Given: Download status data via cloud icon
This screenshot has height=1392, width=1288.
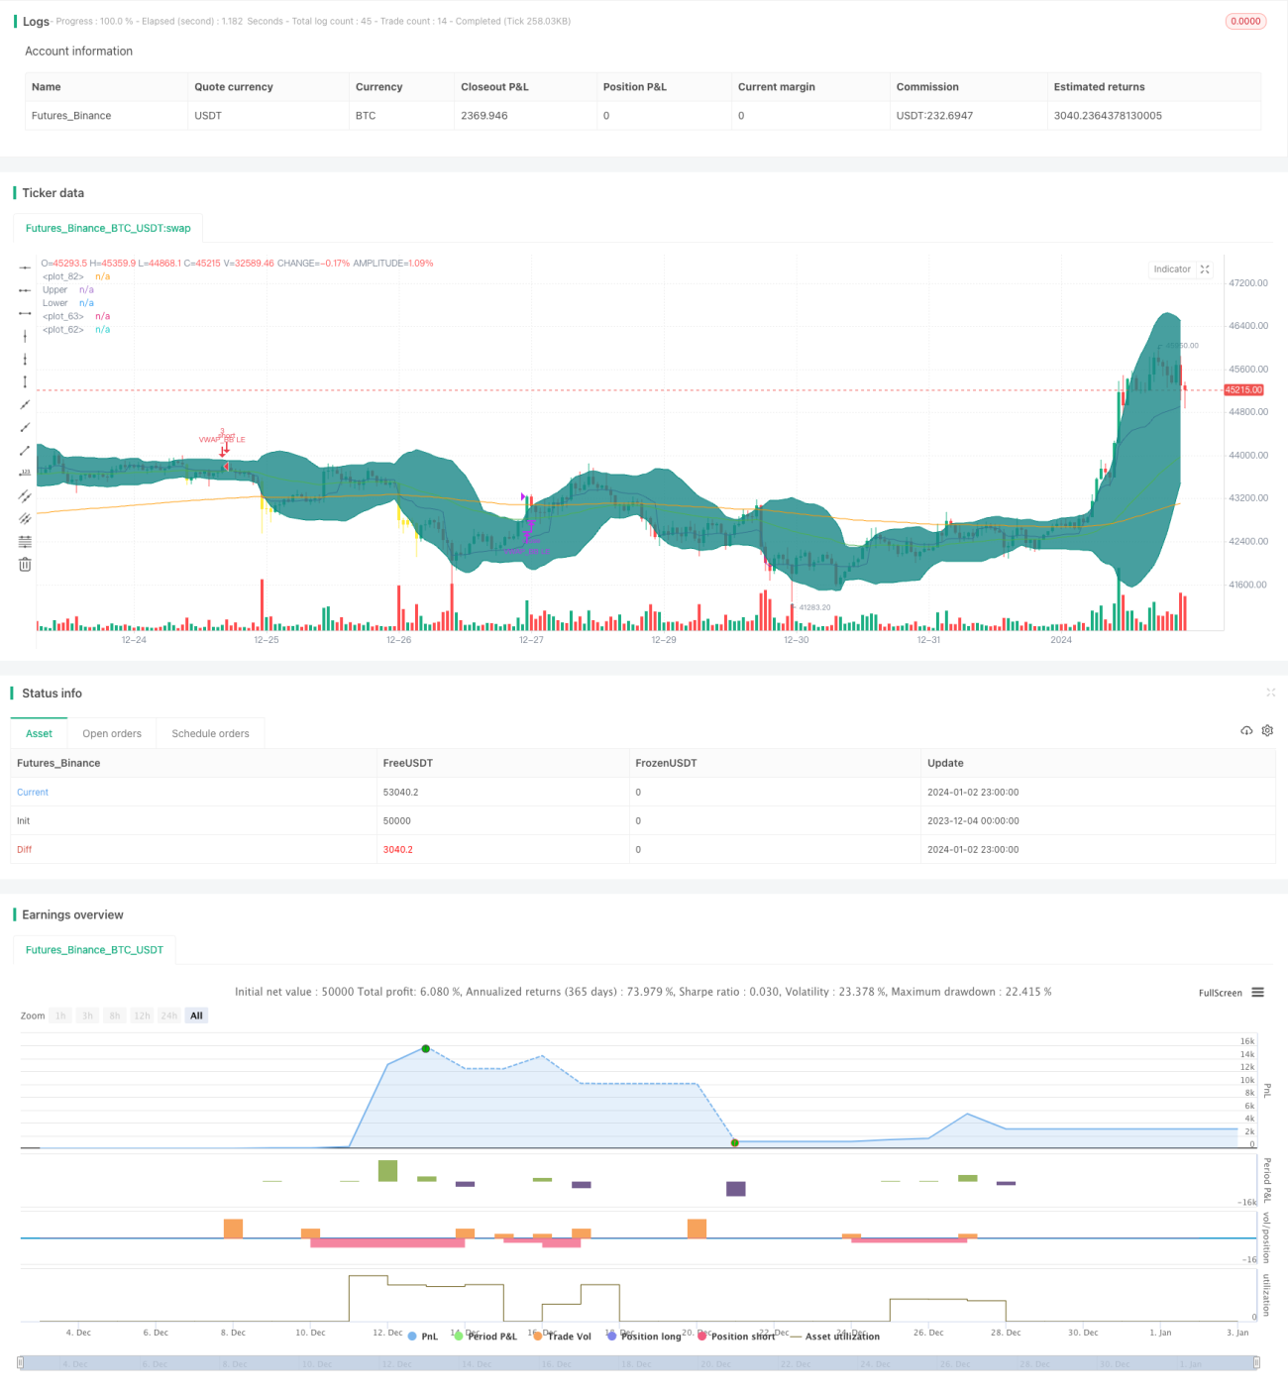Looking at the screenshot, I should [x=1246, y=730].
